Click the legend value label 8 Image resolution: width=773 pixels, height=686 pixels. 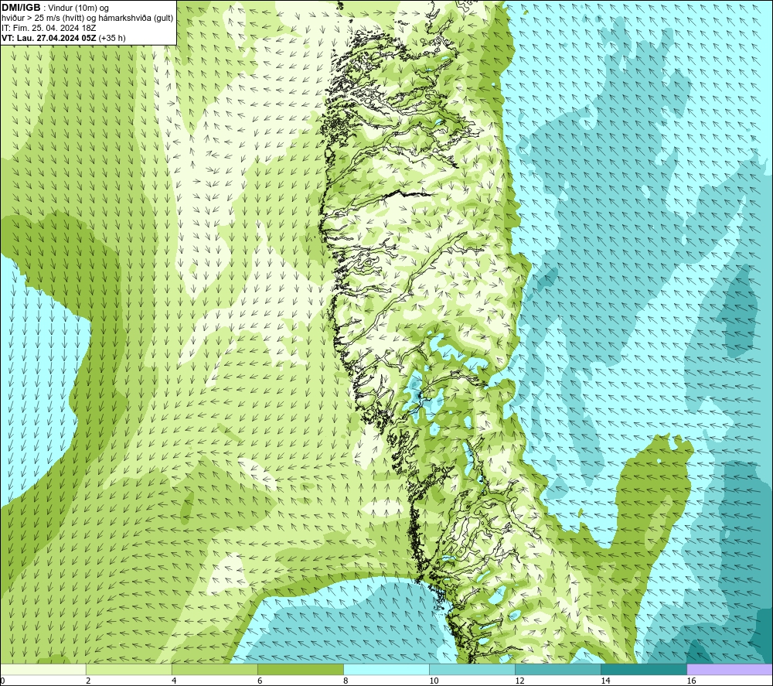pyautogui.click(x=346, y=681)
